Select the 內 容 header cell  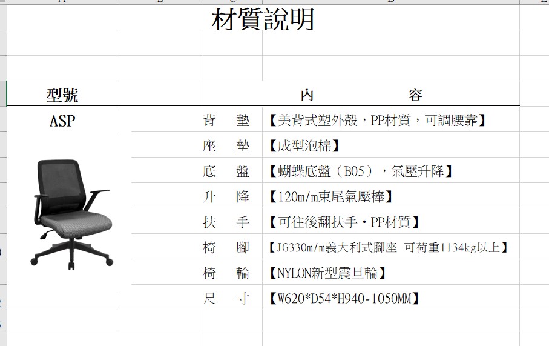[x=361, y=94]
